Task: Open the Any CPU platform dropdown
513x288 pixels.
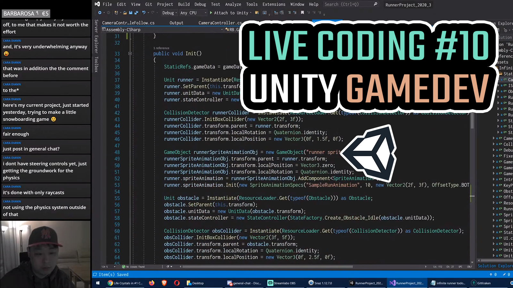Action: tap(193, 13)
